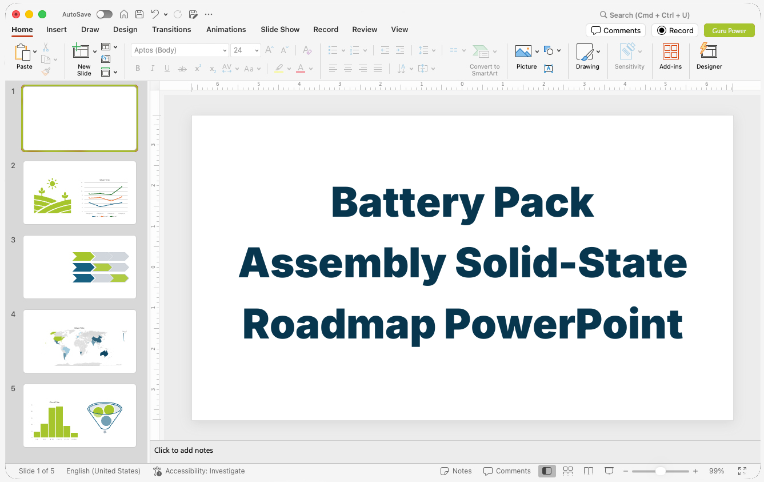The width and height of the screenshot is (764, 482).
Task: Click the Cut scissors icon
Action: click(46, 47)
